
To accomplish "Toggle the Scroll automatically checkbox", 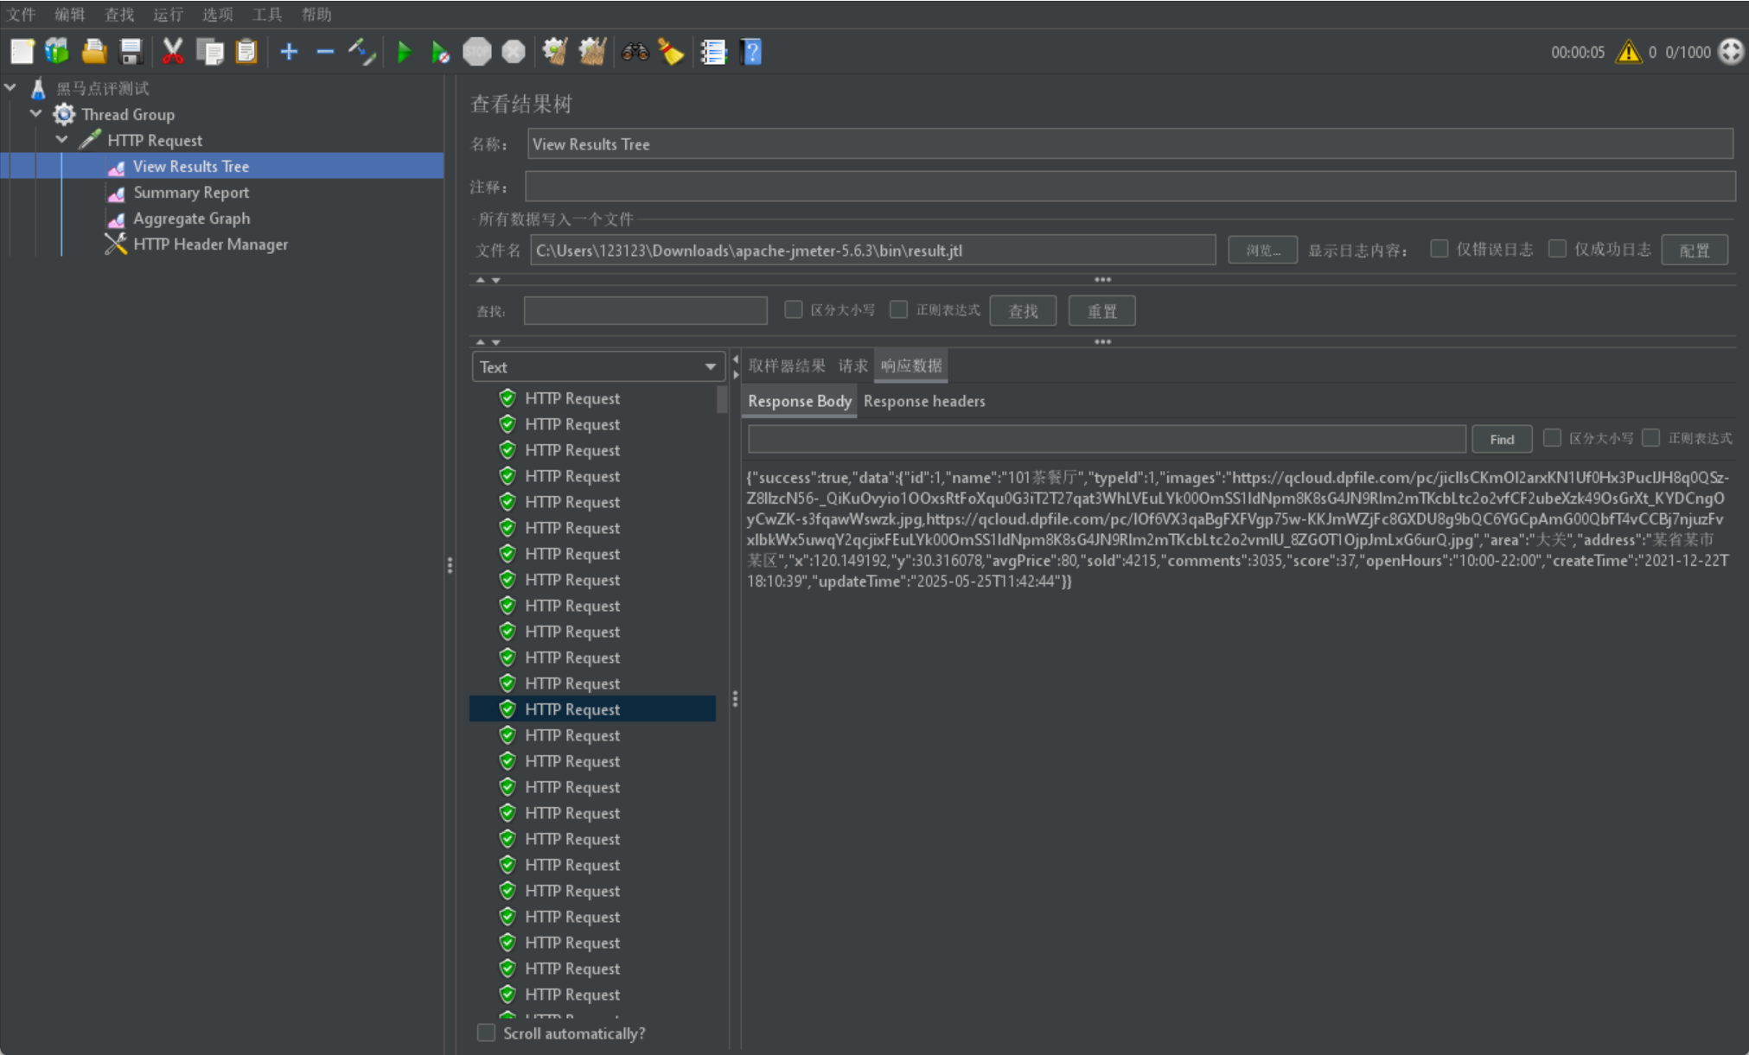I will tap(487, 1033).
